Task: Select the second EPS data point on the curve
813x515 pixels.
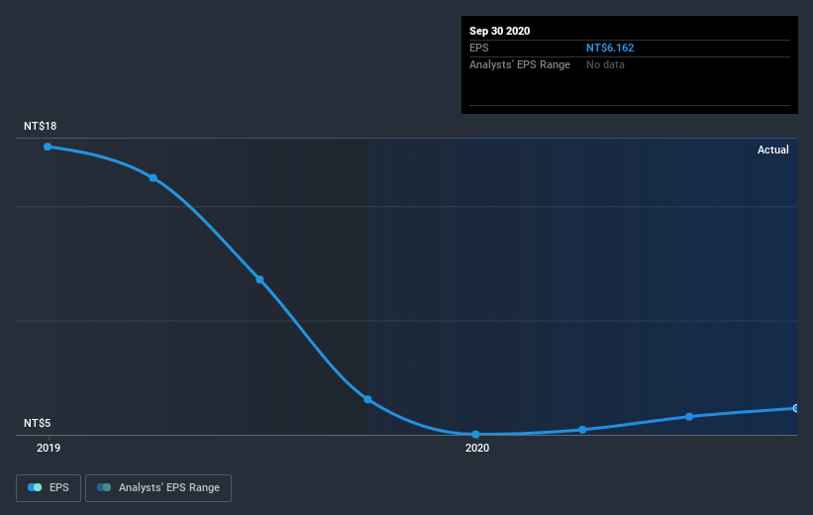Action: click(153, 178)
